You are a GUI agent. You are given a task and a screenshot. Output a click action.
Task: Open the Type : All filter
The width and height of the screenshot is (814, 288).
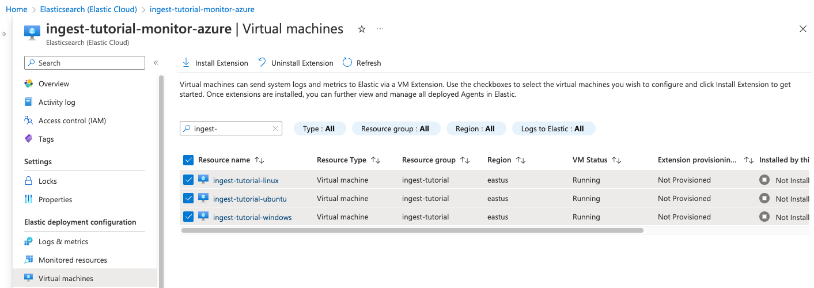pyautogui.click(x=319, y=129)
